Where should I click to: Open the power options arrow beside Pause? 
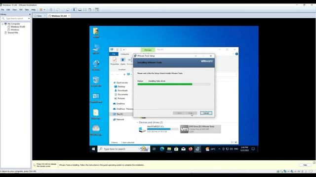click(44, 10)
